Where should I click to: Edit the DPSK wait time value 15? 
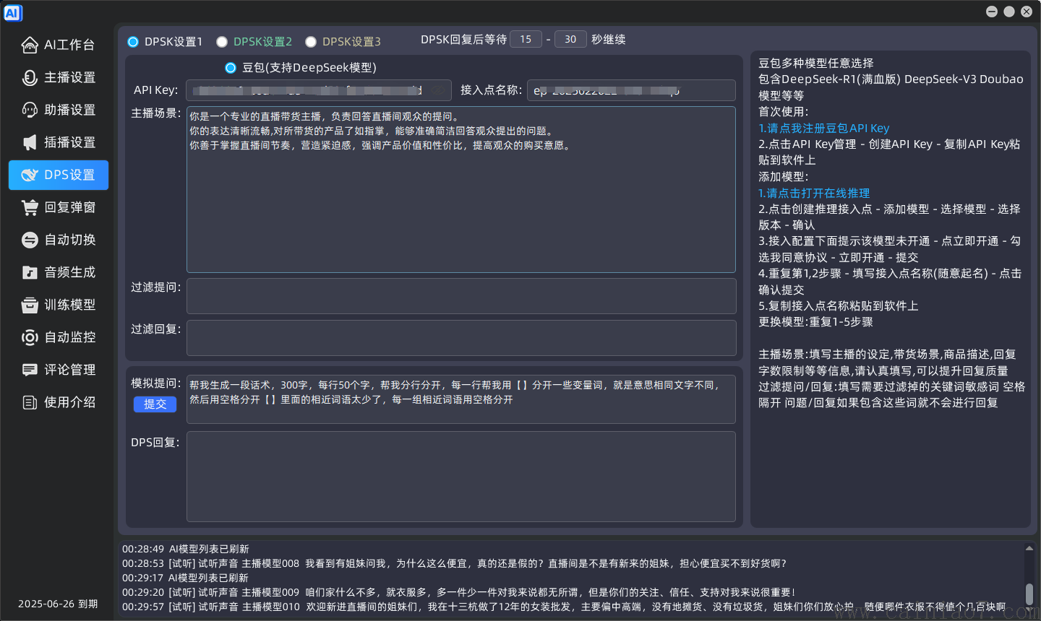[526, 39]
